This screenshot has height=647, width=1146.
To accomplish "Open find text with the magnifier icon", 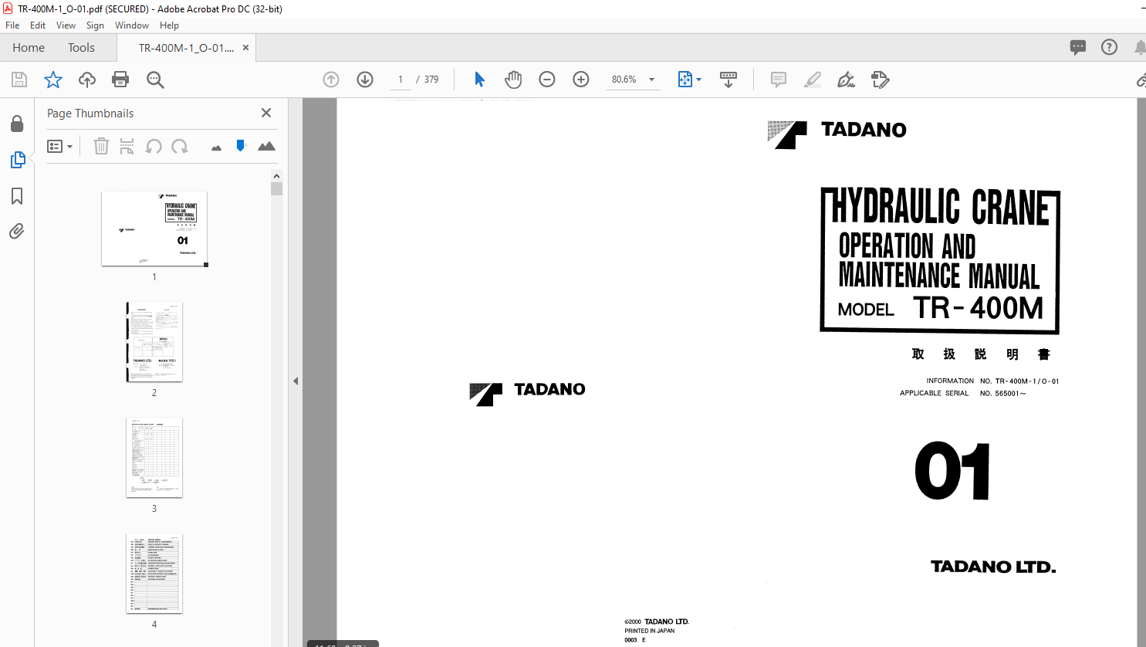I will 155,80.
